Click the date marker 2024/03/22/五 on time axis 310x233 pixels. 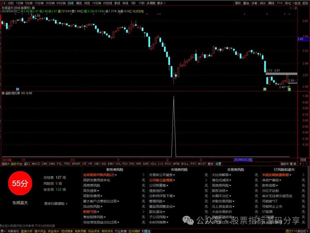coord(243,160)
